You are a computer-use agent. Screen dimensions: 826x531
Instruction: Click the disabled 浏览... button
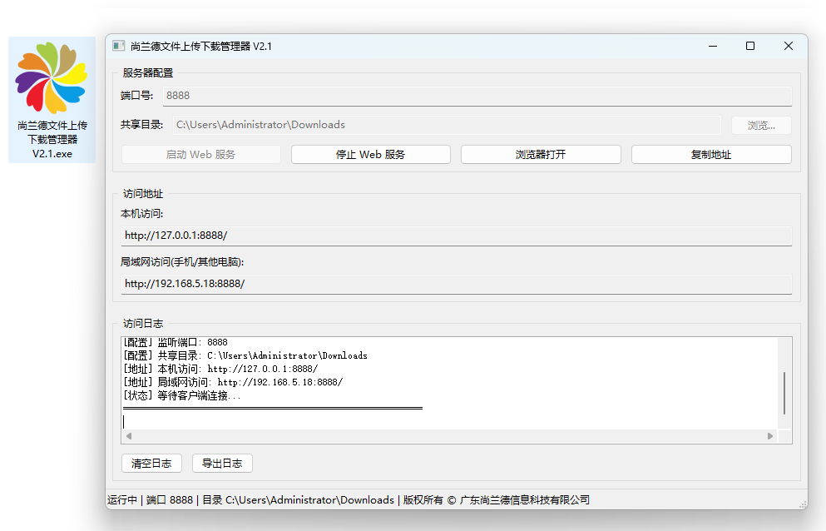[761, 126]
